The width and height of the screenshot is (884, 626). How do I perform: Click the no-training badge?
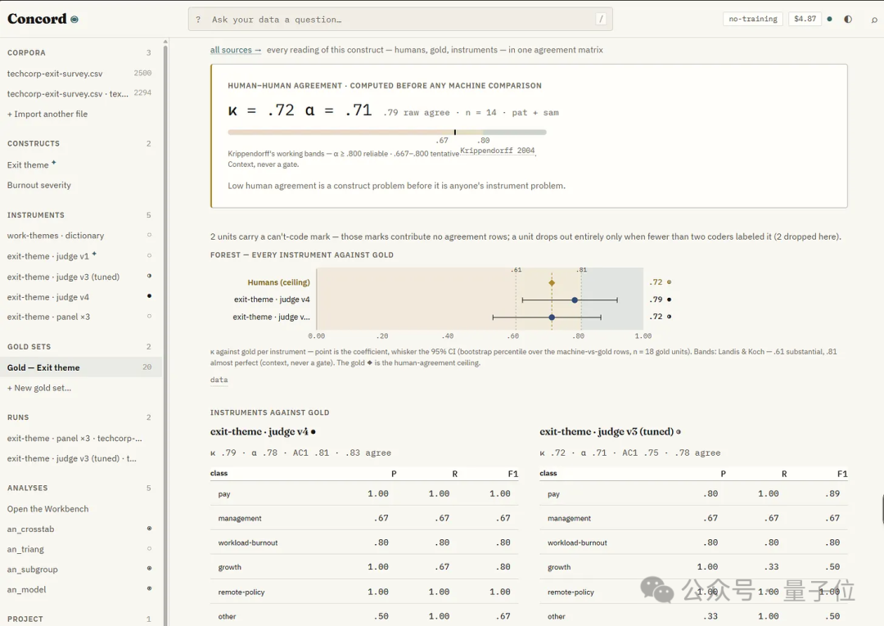pos(753,19)
